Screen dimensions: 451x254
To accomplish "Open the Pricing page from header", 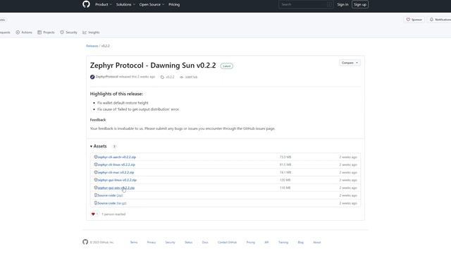I will (x=174, y=4).
